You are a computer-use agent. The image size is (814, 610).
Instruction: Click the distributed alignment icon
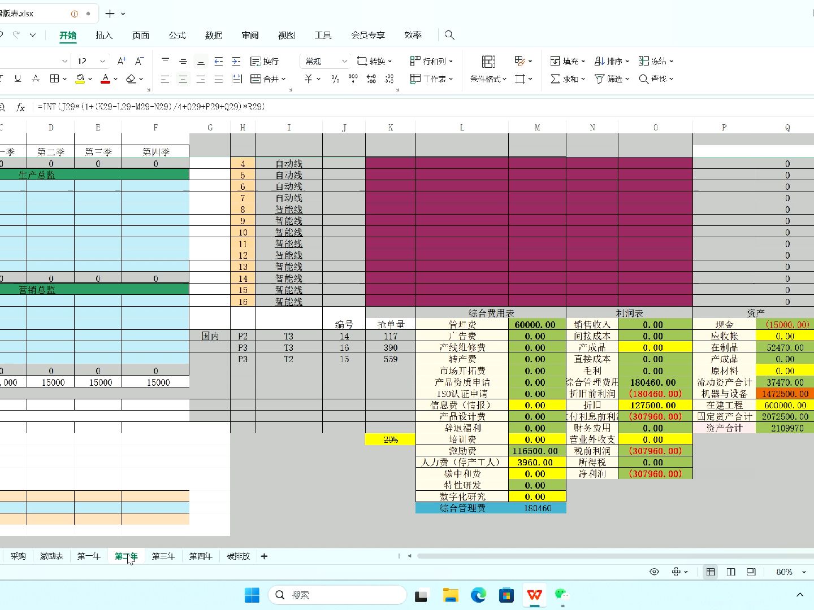click(x=237, y=79)
